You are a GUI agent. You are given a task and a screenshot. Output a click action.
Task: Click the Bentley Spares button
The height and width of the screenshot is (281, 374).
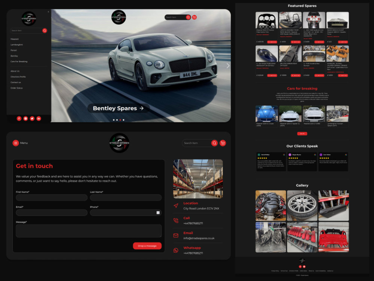pos(118,108)
